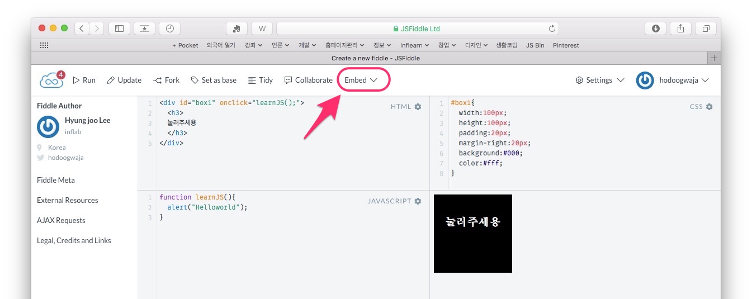This screenshot has width=752, height=299.
Task: Open the Safari history clock button
Action: (x=169, y=29)
